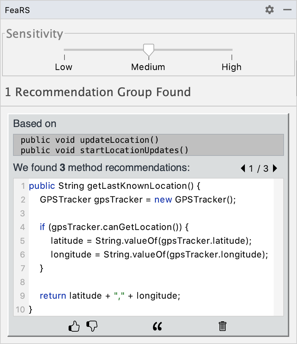297x344 pixels.
Task: Click the Medium sensitivity label
Action: coord(148,67)
